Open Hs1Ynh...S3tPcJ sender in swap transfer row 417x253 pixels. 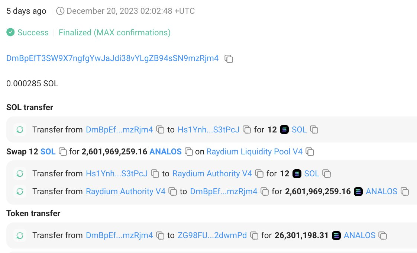point(117,174)
